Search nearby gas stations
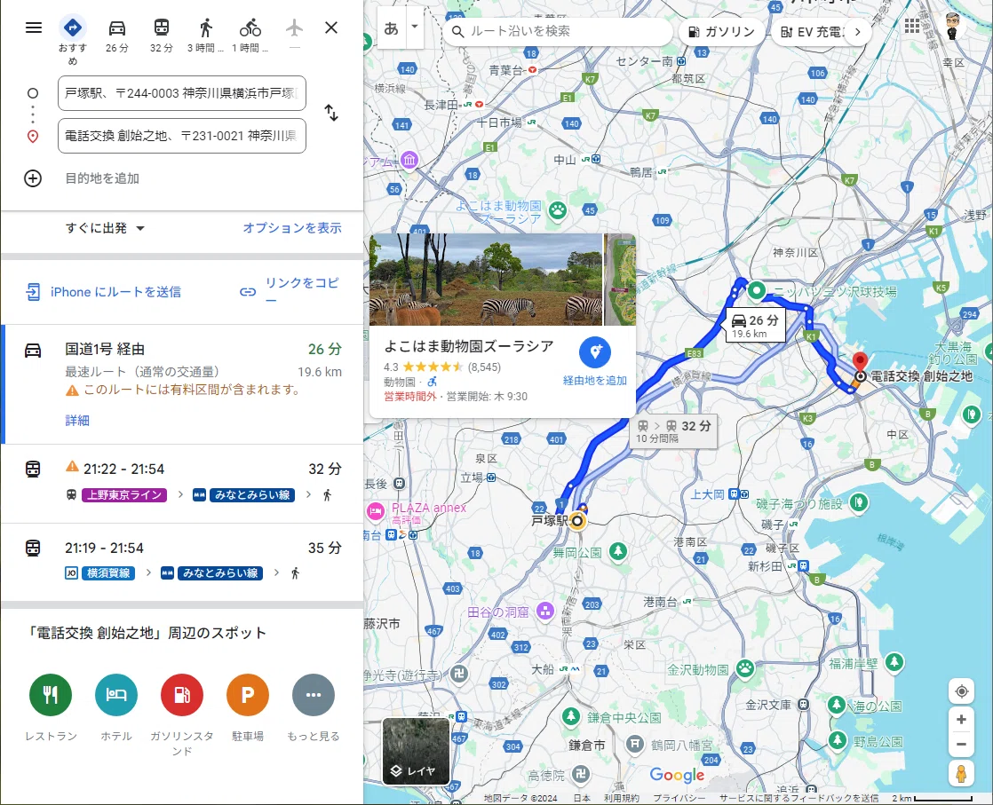The image size is (993, 805). pos(182,695)
